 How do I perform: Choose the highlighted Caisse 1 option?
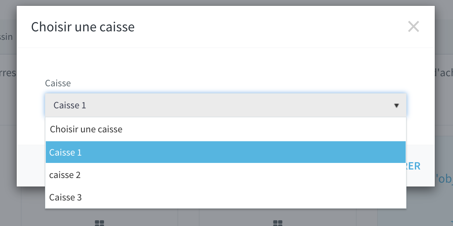pyautogui.click(x=226, y=152)
